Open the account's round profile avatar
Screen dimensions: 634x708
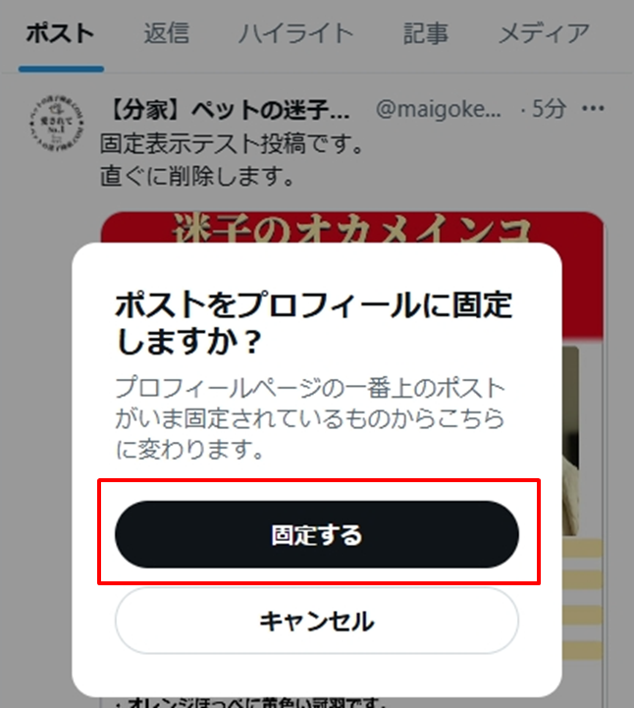[56, 123]
